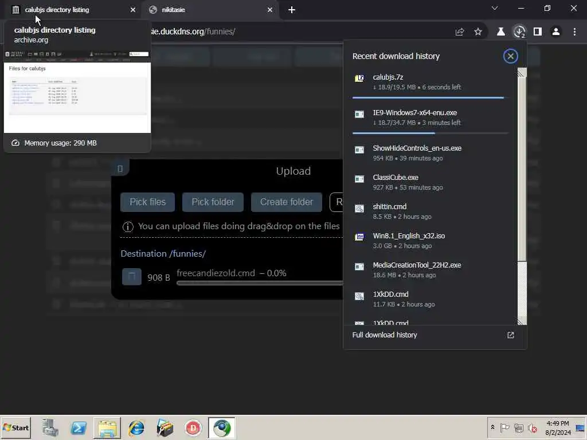Open Server Manager from the taskbar
This screenshot has height=440, width=587.
coord(50,427)
